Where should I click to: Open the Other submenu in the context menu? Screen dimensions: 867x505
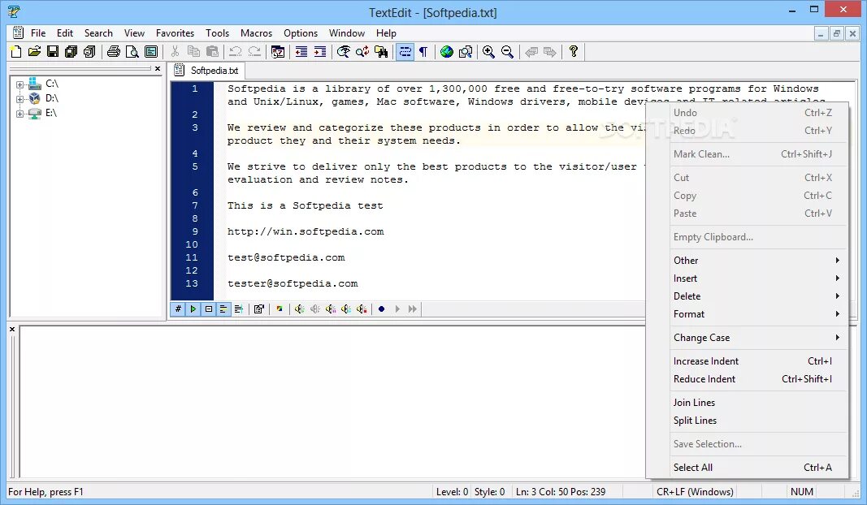(757, 261)
